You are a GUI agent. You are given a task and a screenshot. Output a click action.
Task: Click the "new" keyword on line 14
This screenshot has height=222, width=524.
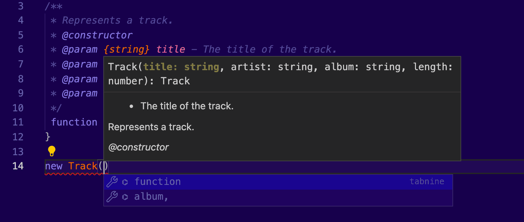(x=54, y=166)
